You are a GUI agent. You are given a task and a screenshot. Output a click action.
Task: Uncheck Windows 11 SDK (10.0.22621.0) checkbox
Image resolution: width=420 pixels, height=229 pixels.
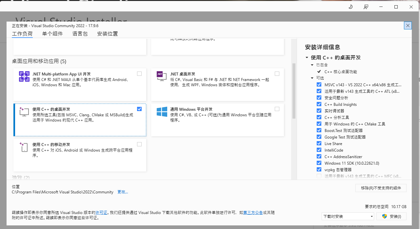[x=319, y=163]
